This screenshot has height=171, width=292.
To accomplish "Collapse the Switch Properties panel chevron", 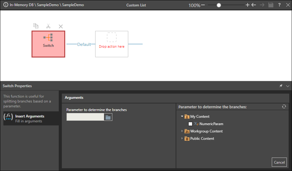I will (288, 86).
